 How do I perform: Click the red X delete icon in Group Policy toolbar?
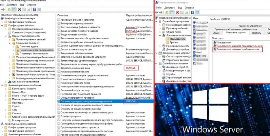click(20, 9)
